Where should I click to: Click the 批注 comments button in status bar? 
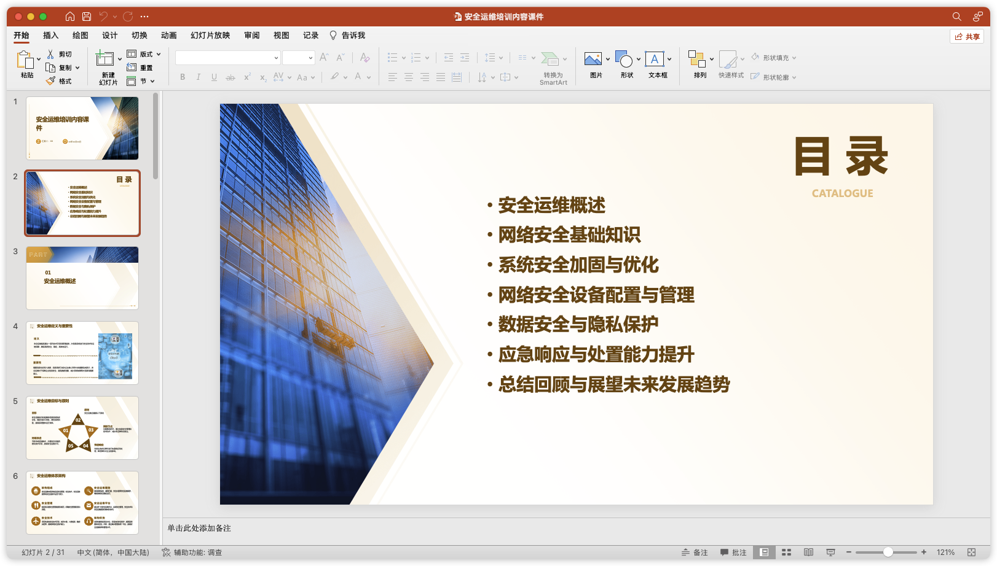pos(736,552)
